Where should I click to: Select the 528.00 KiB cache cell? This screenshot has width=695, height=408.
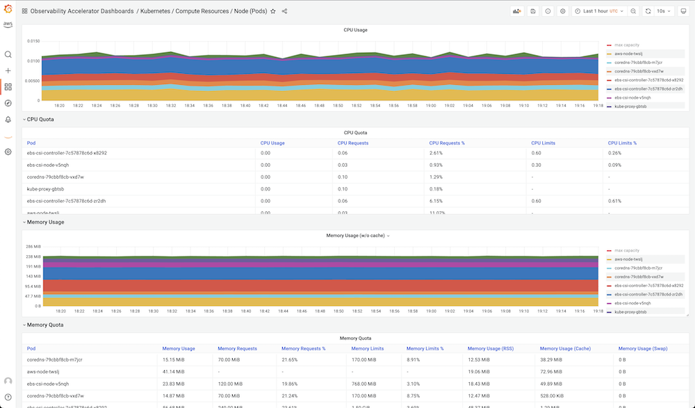click(x=553, y=395)
